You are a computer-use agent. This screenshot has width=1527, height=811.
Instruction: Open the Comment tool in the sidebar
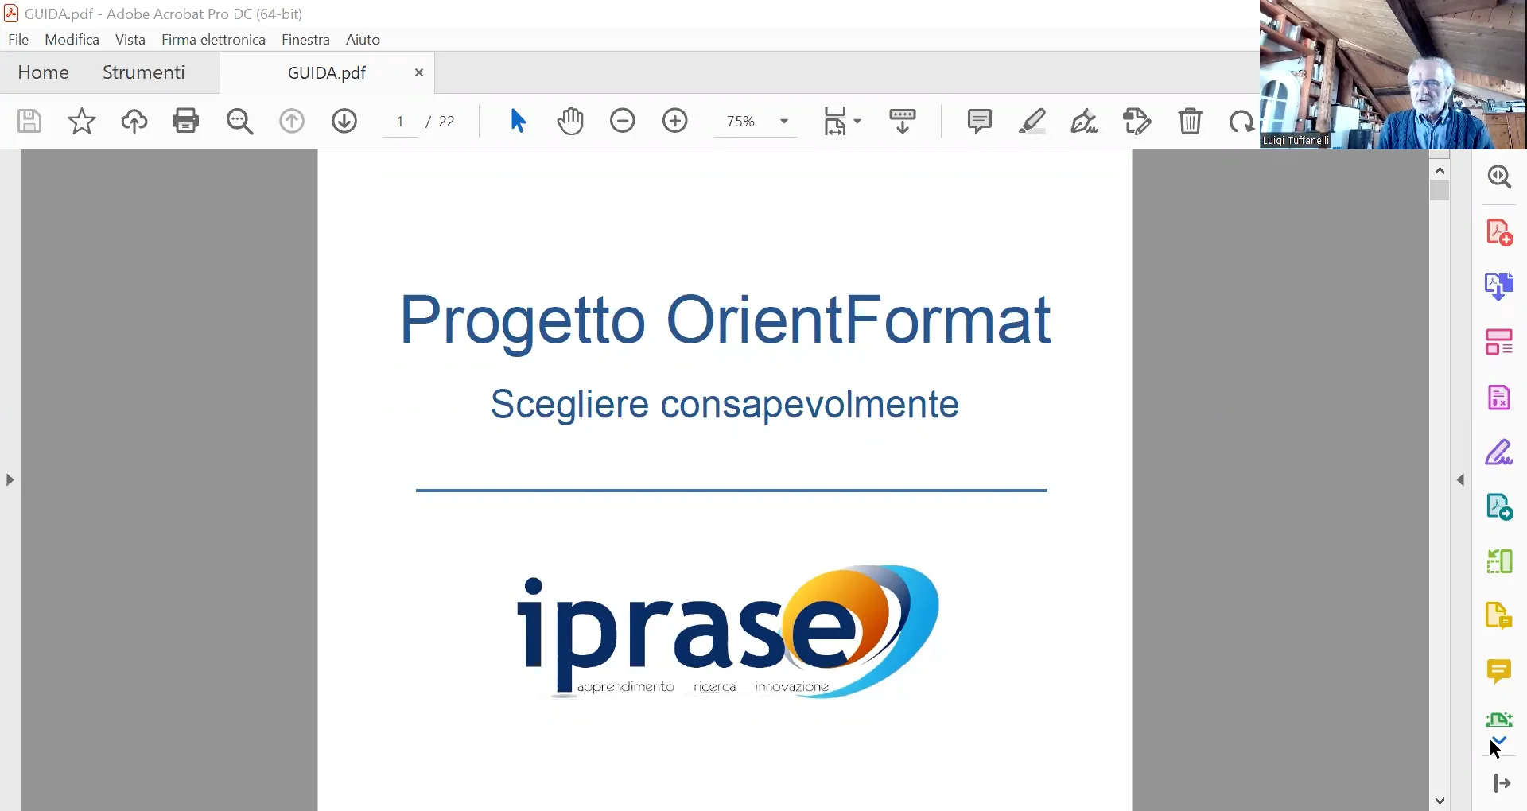(x=1500, y=672)
